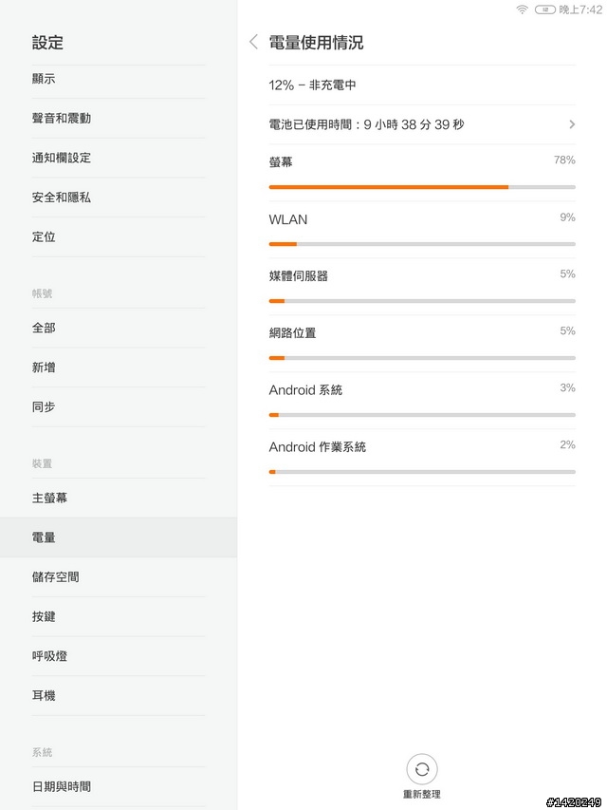Select 通知欄設定 in the sidebar
This screenshot has width=607, height=810.
tap(119, 158)
